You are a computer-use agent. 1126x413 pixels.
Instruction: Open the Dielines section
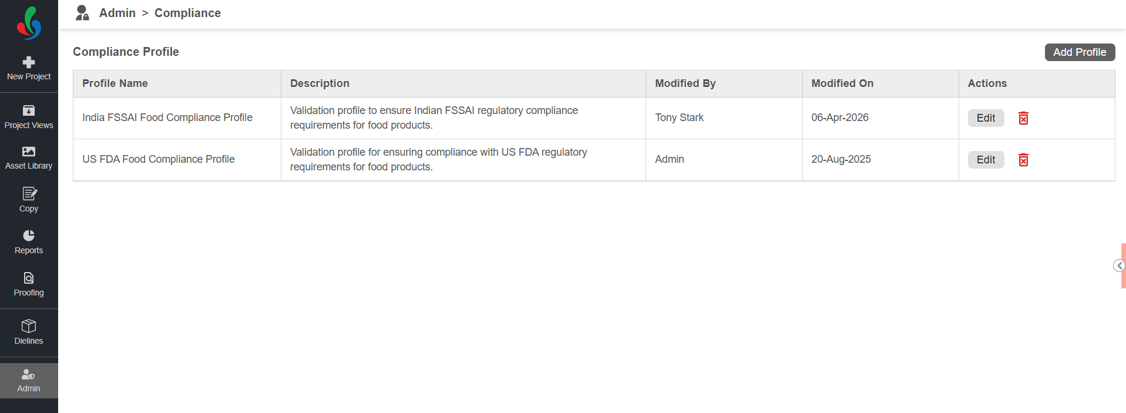point(29,333)
